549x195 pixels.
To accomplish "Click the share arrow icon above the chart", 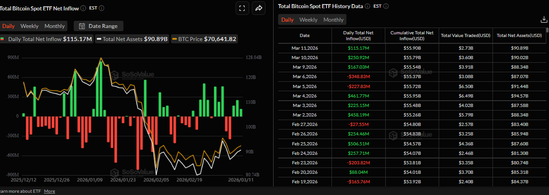I will [x=259, y=8].
